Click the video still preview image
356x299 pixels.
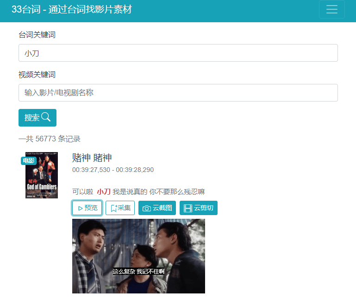coord(138,256)
